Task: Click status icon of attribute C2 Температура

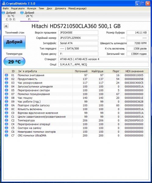Action: coord(6,120)
